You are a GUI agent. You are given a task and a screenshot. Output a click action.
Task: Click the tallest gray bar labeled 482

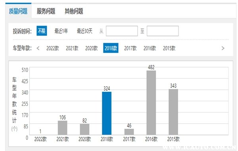(151, 103)
